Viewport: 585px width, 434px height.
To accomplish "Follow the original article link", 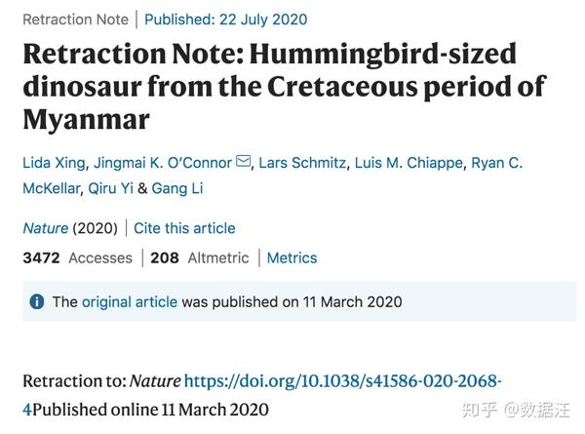I will click(x=130, y=302).
